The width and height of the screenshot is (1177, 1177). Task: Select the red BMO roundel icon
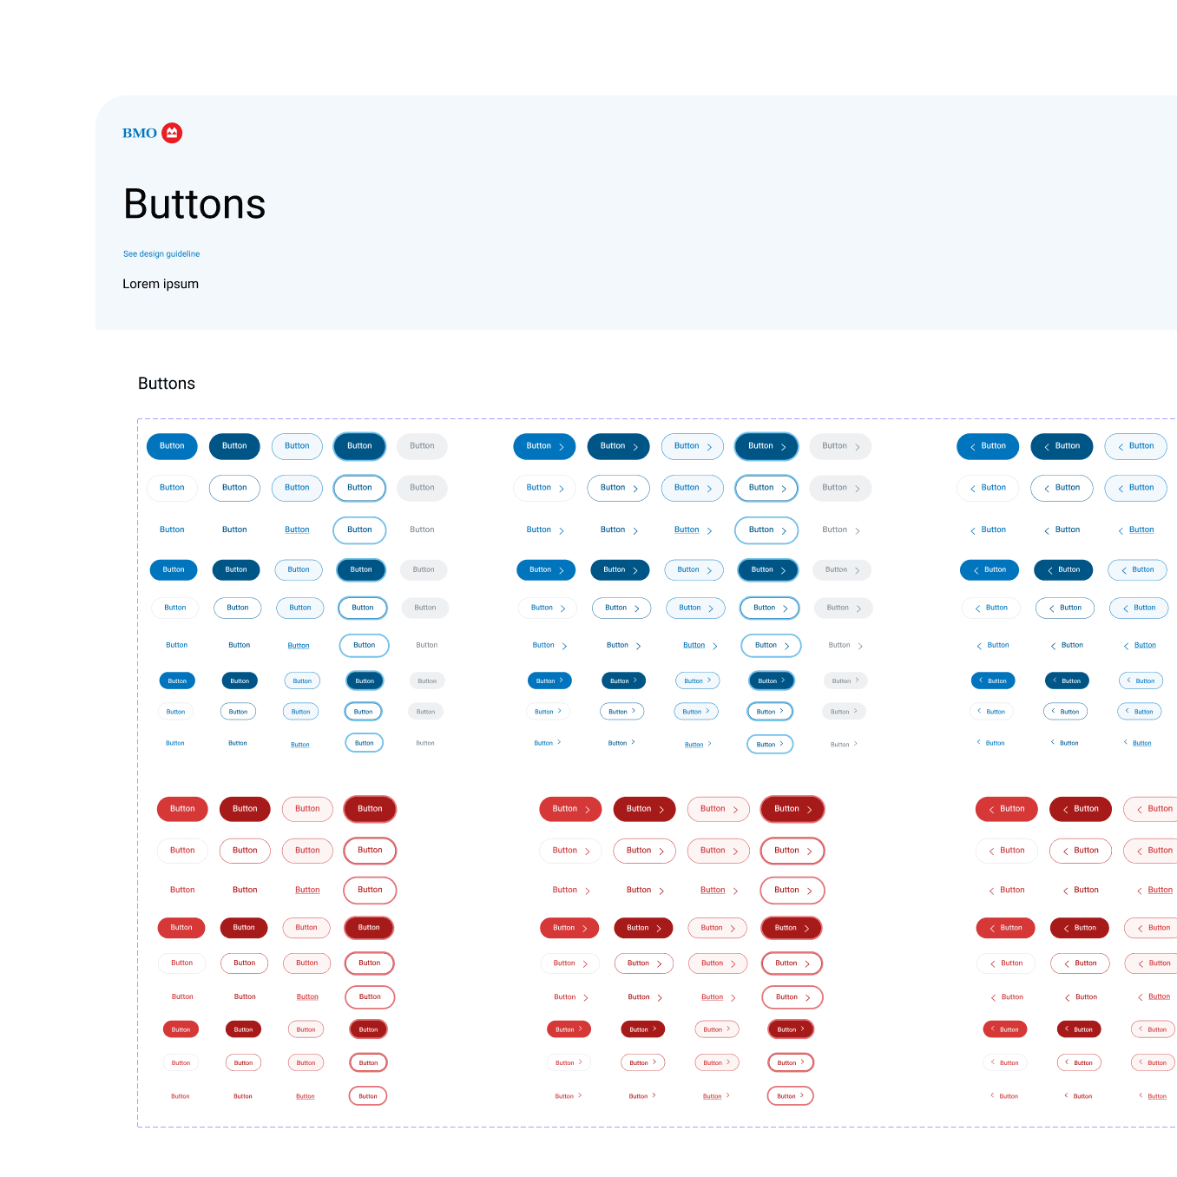(x=171, y=133)
